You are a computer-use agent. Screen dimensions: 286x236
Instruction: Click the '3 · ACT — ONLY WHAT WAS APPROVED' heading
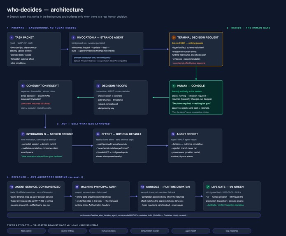[x=84, y=124]
